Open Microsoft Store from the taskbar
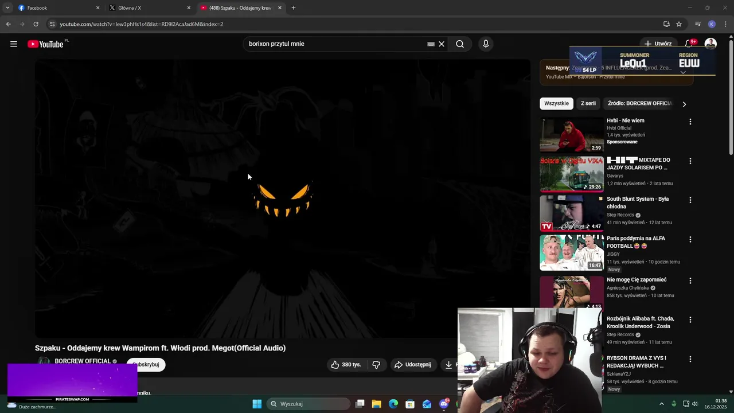 pyautogui.click(x=410, y=404)
